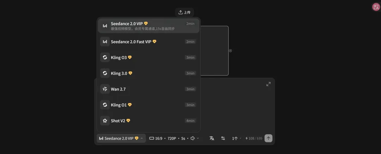Select Seedance 2.0 Fast VIP model
The height and width of the screenshot is (154, 381).
pos(149,42)
